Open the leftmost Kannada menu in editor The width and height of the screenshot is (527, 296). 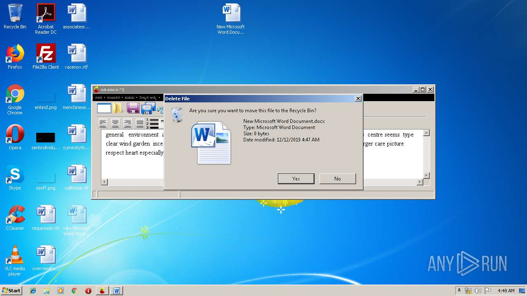point(98,98)
